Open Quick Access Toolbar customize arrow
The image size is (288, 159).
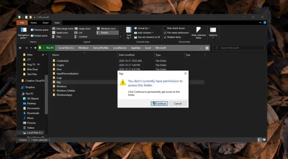tap(35, 17)
